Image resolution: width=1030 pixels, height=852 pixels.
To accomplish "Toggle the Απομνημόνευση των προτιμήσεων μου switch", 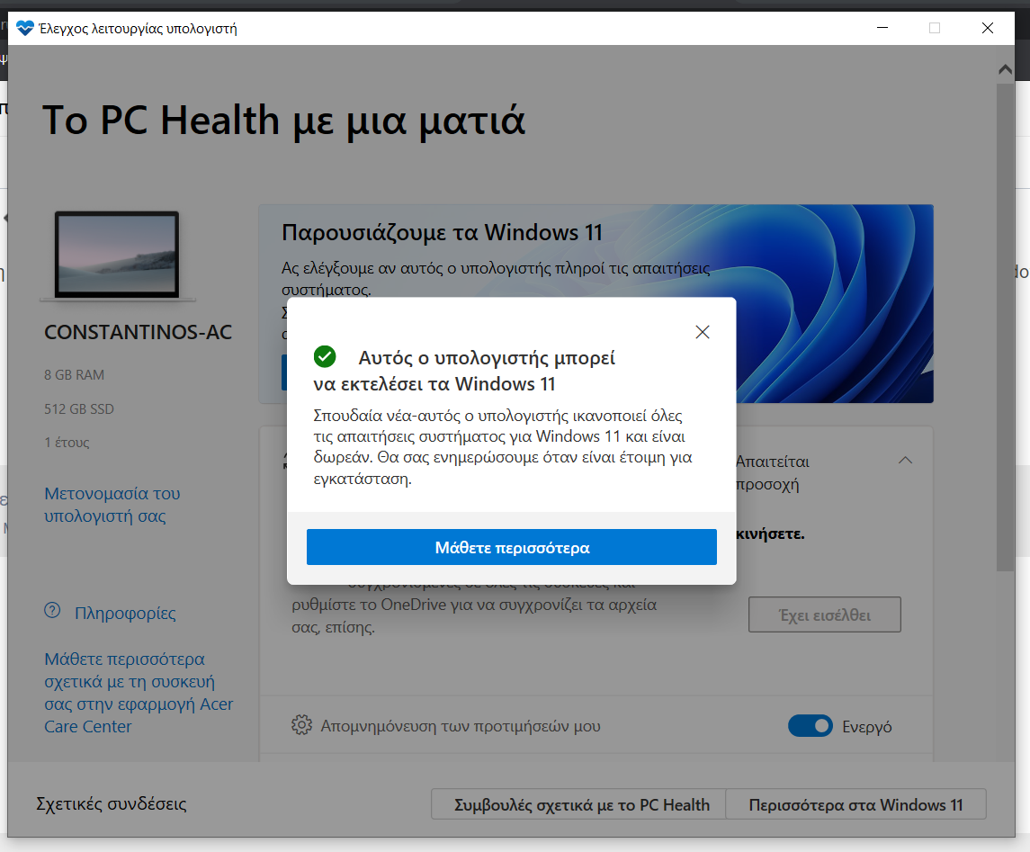I will click(x=810, y=726).
